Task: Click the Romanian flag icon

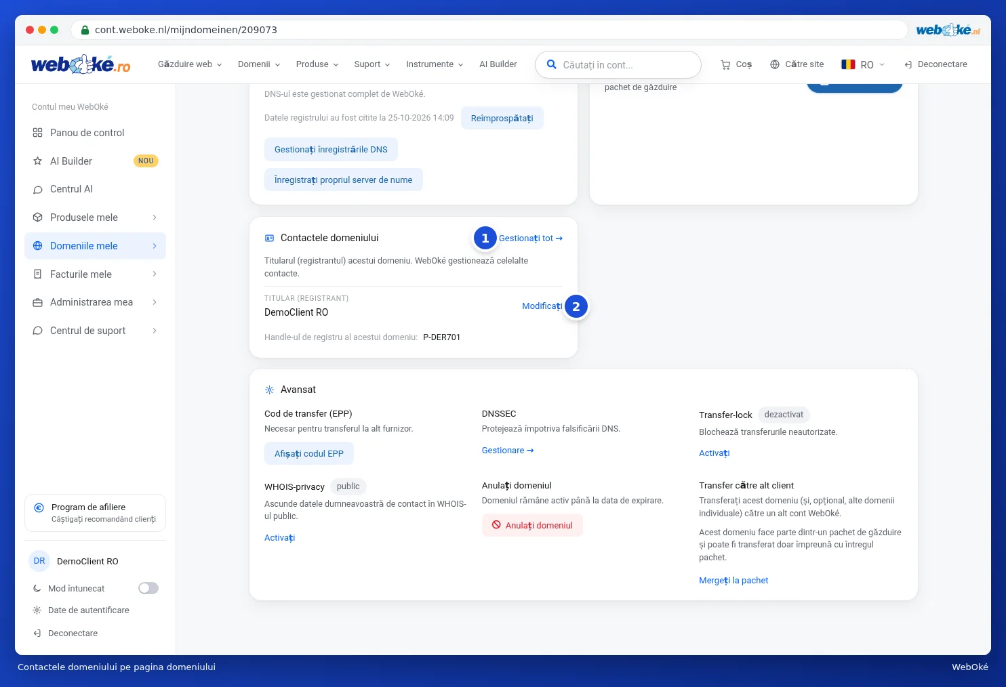Action: [848, 64]
